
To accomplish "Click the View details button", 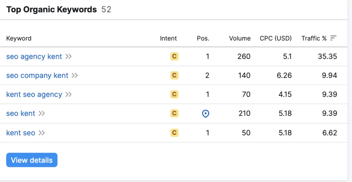I will coord(32,160).
